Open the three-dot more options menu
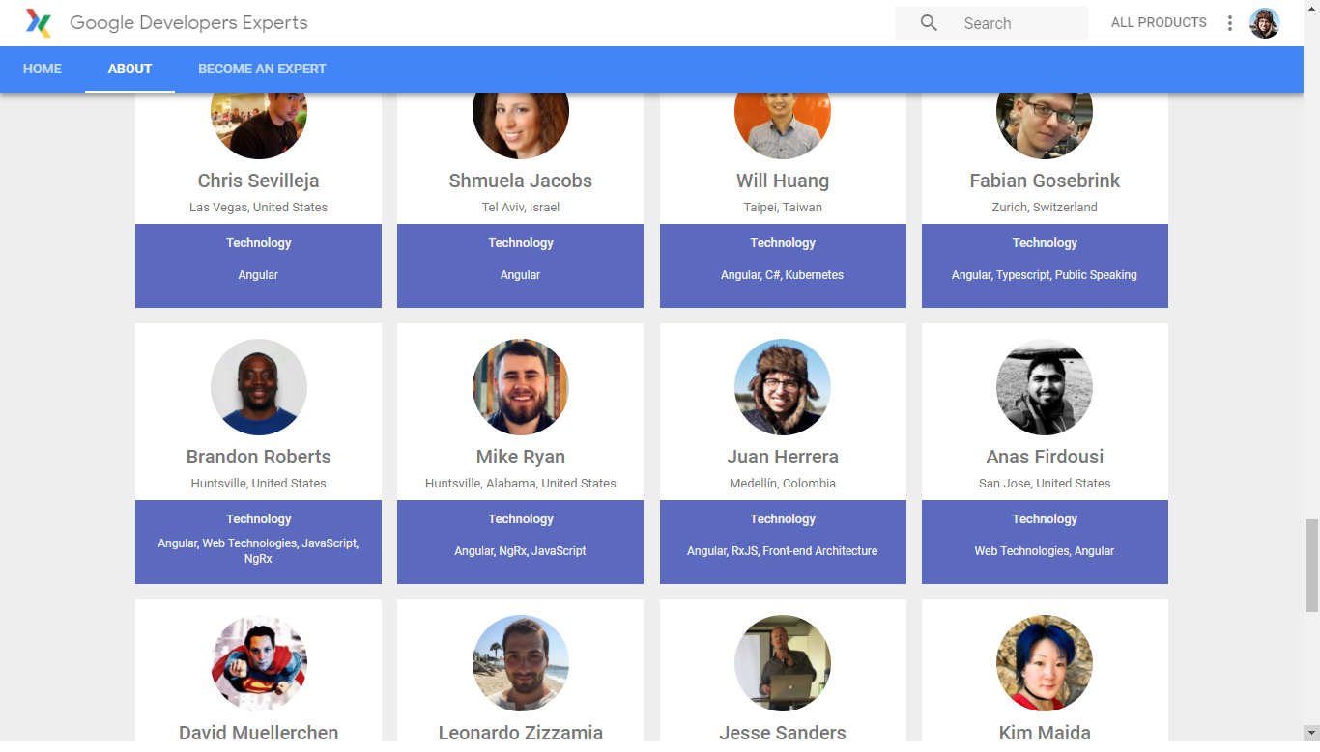Viewport: 1320px width, 752px height. [1230, 23]
